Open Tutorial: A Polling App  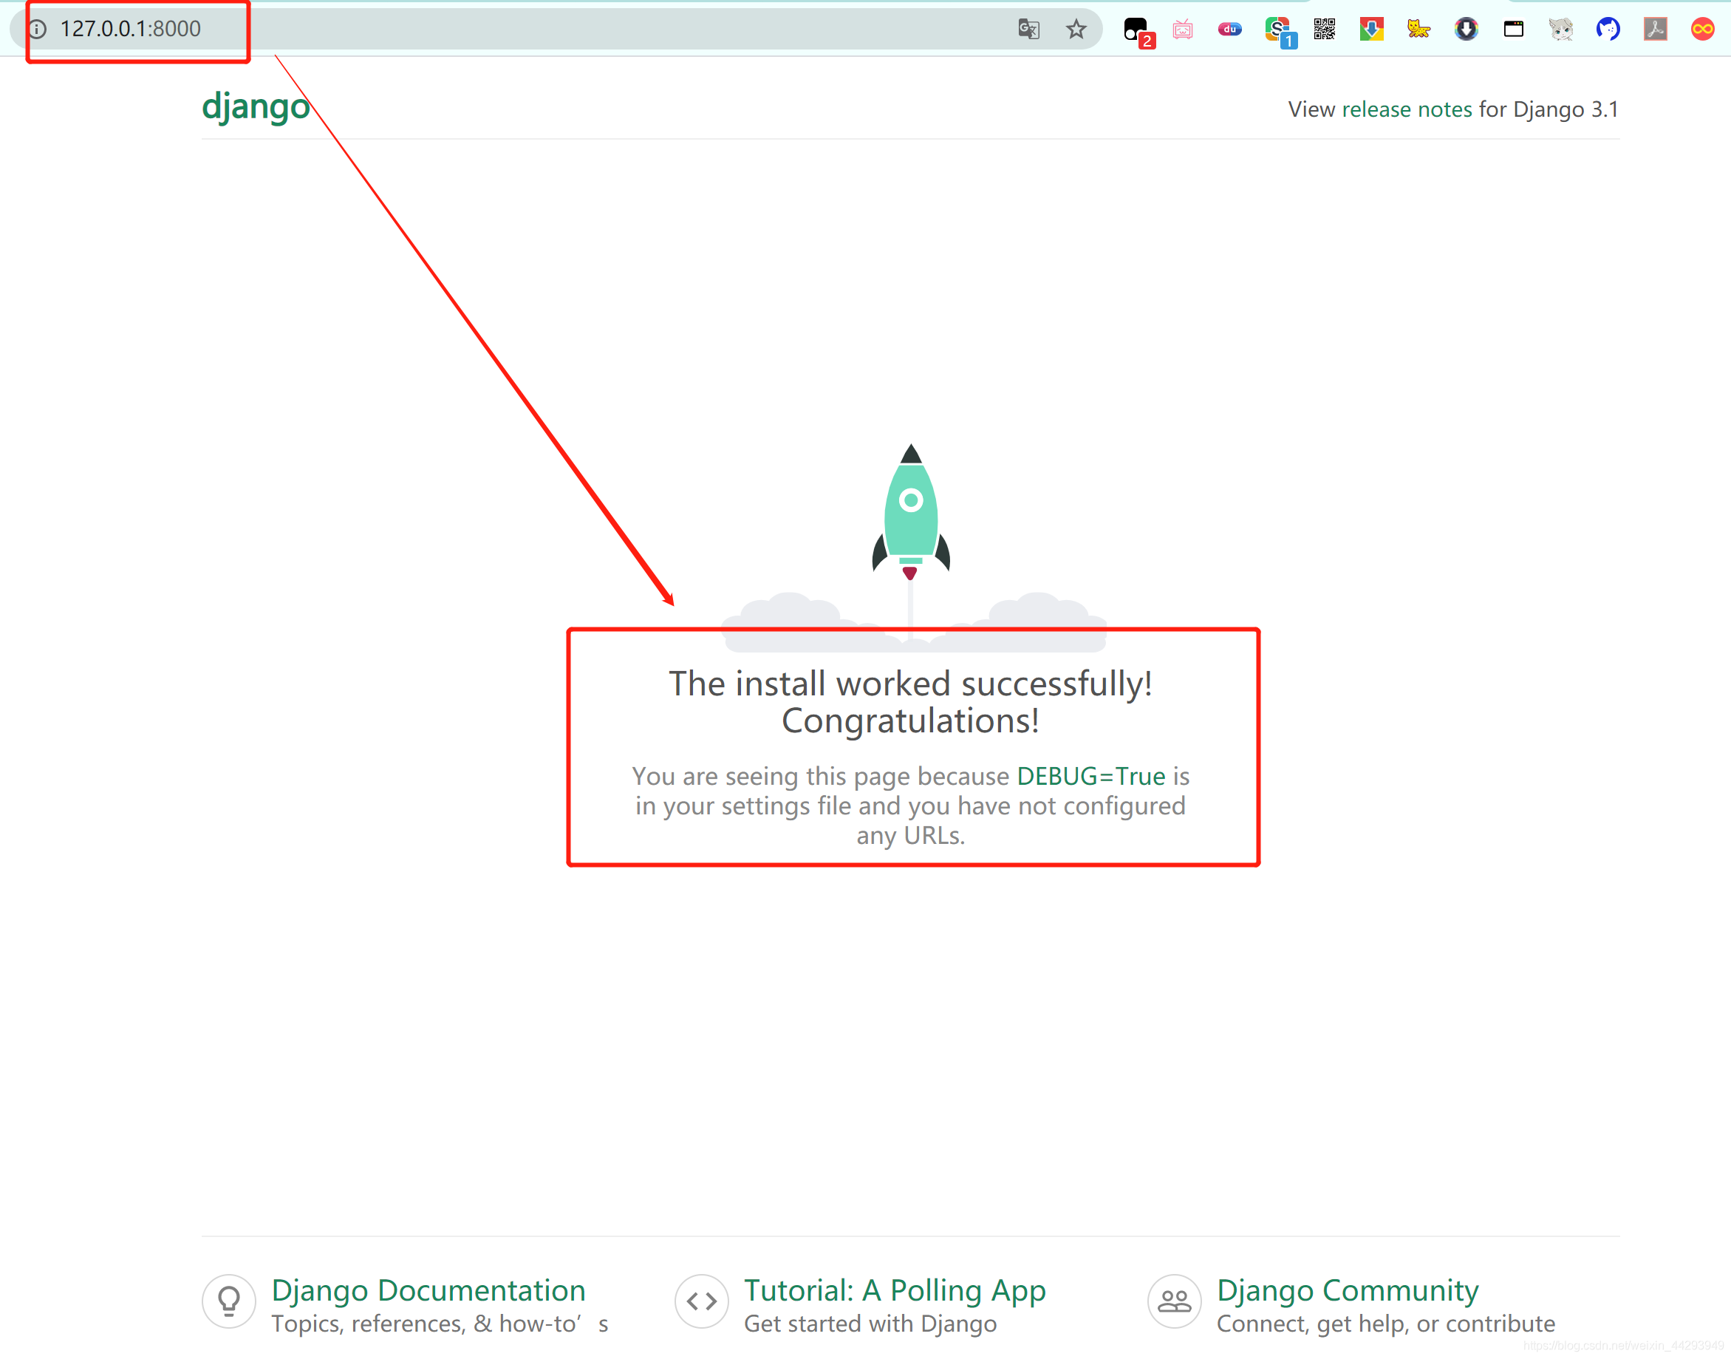click(894, 1290)
